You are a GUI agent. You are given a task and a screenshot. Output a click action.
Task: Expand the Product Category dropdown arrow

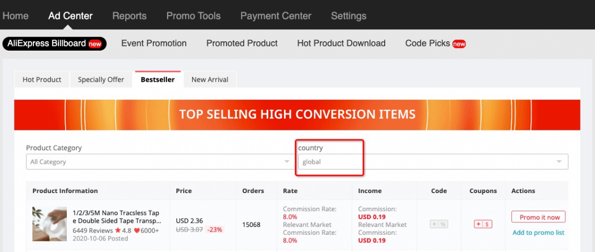point(287,162)
